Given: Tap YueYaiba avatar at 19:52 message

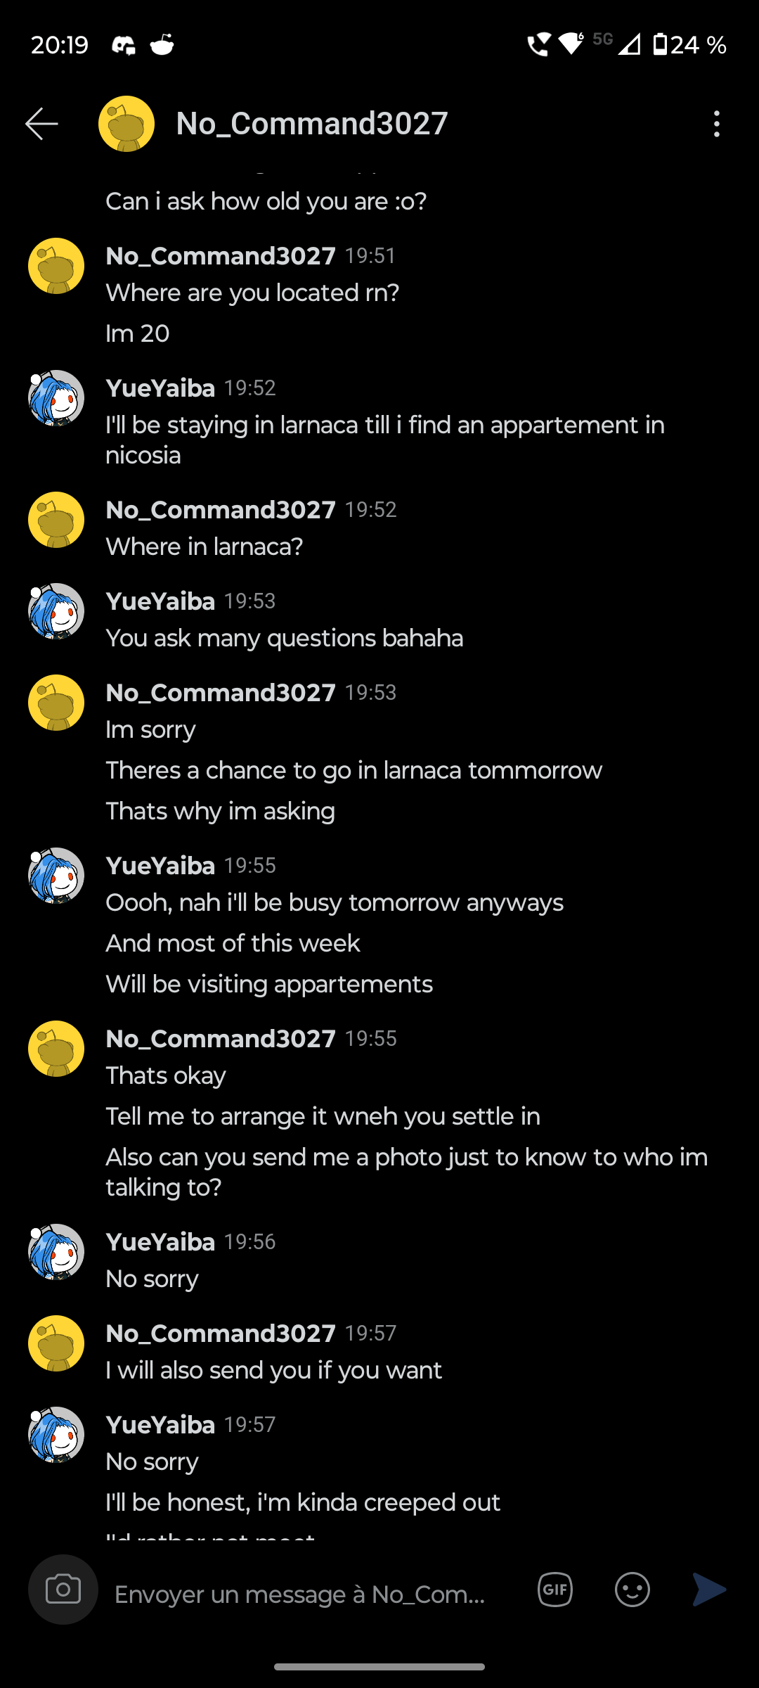Looking at the screenshot, I should 56,398.
